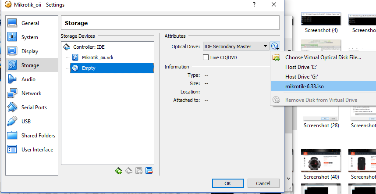Click the optical disk chooser icon

pos(275,46)
